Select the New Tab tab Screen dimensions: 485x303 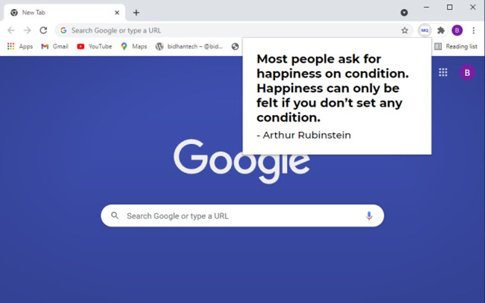click(x=64, y=13)
